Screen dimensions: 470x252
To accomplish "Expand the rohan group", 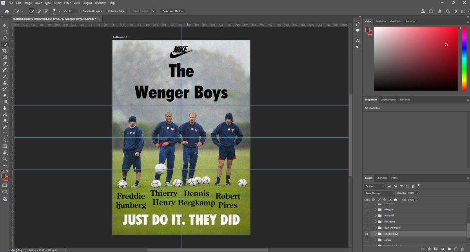I will coord(376,240).
